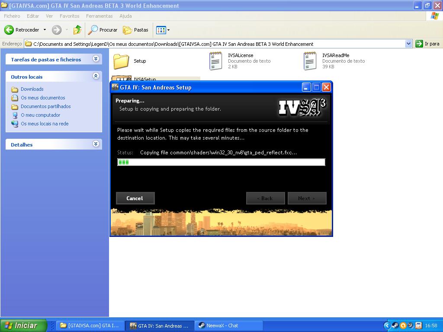Open the Ferramentas menu
The image size is (443, 332).
pos(99,16)
